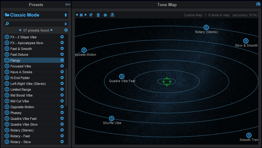This screenshot has width=262, height=148.
Task: Click the refresh map icon
Action: click(91, 15)
